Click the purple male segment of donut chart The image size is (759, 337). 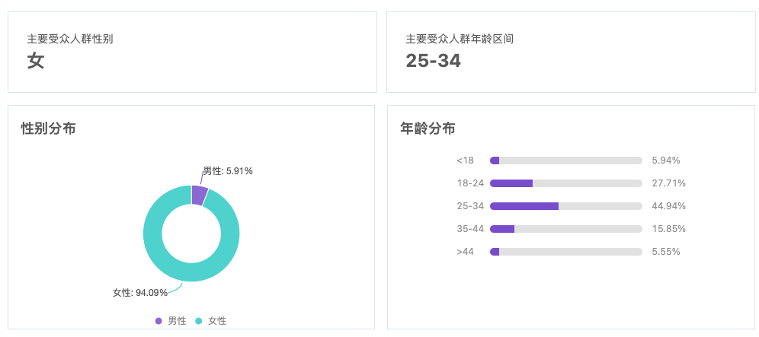199,195
